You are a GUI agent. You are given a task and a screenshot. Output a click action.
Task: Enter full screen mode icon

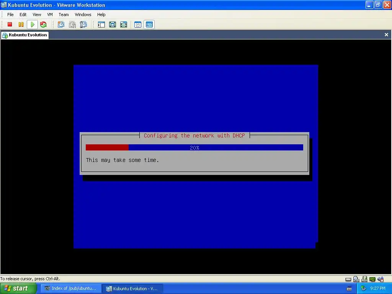[x=124, y=24]
